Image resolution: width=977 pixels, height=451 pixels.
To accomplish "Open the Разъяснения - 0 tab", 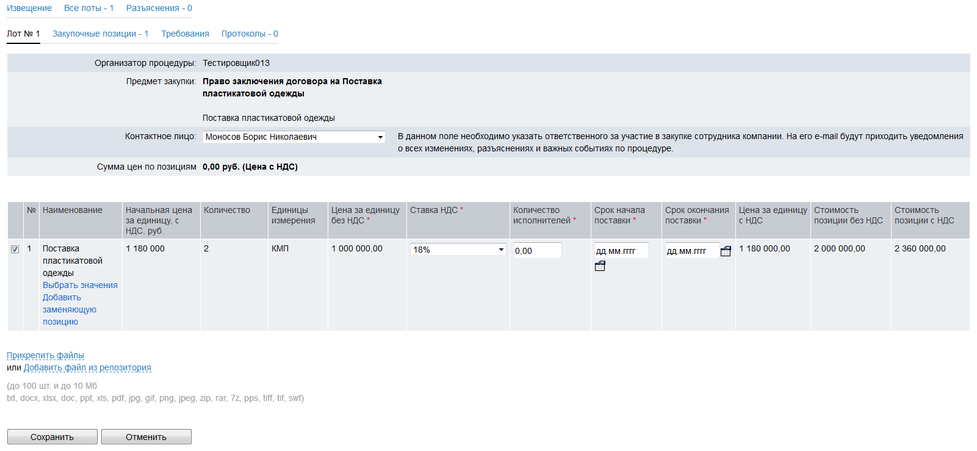I will [159, 8].
